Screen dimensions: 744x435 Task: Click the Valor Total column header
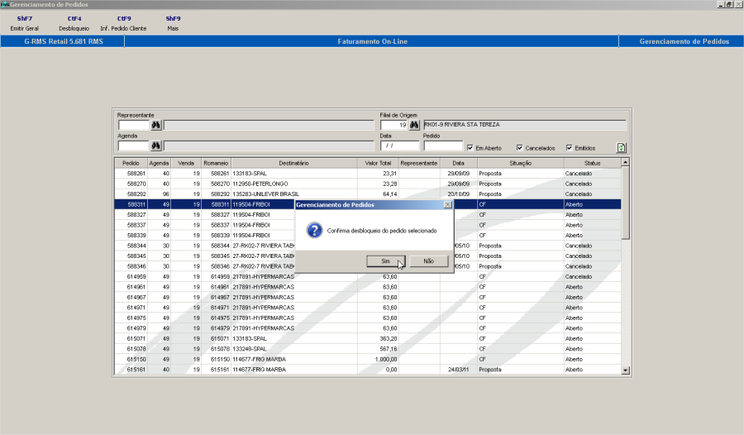point(378,163)
